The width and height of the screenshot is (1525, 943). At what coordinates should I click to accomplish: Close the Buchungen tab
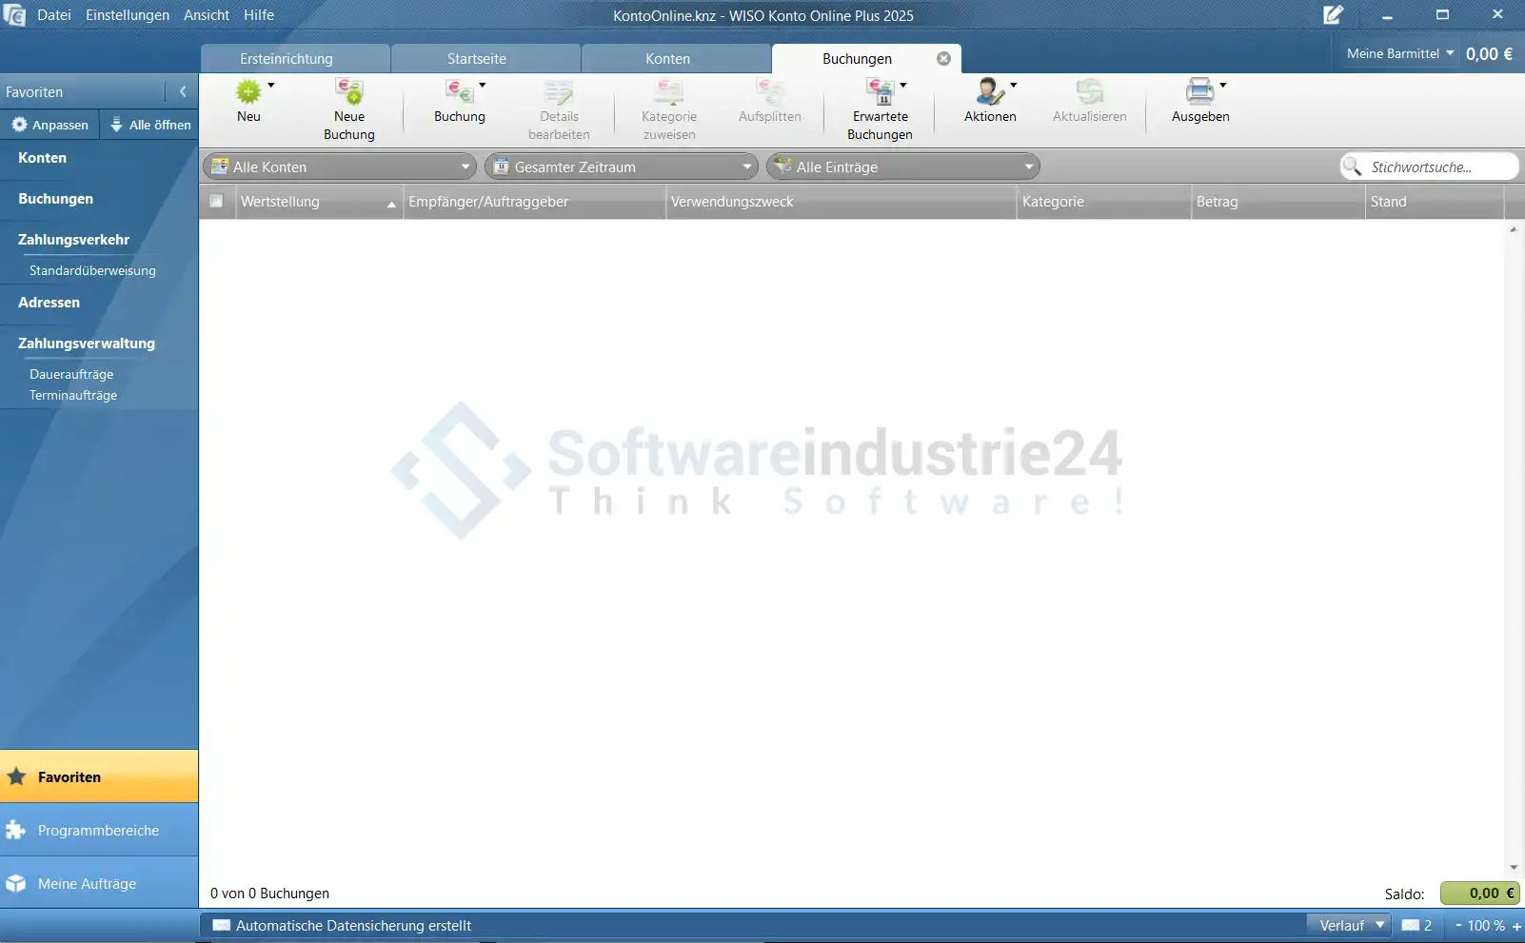click(x=943, y=59)
